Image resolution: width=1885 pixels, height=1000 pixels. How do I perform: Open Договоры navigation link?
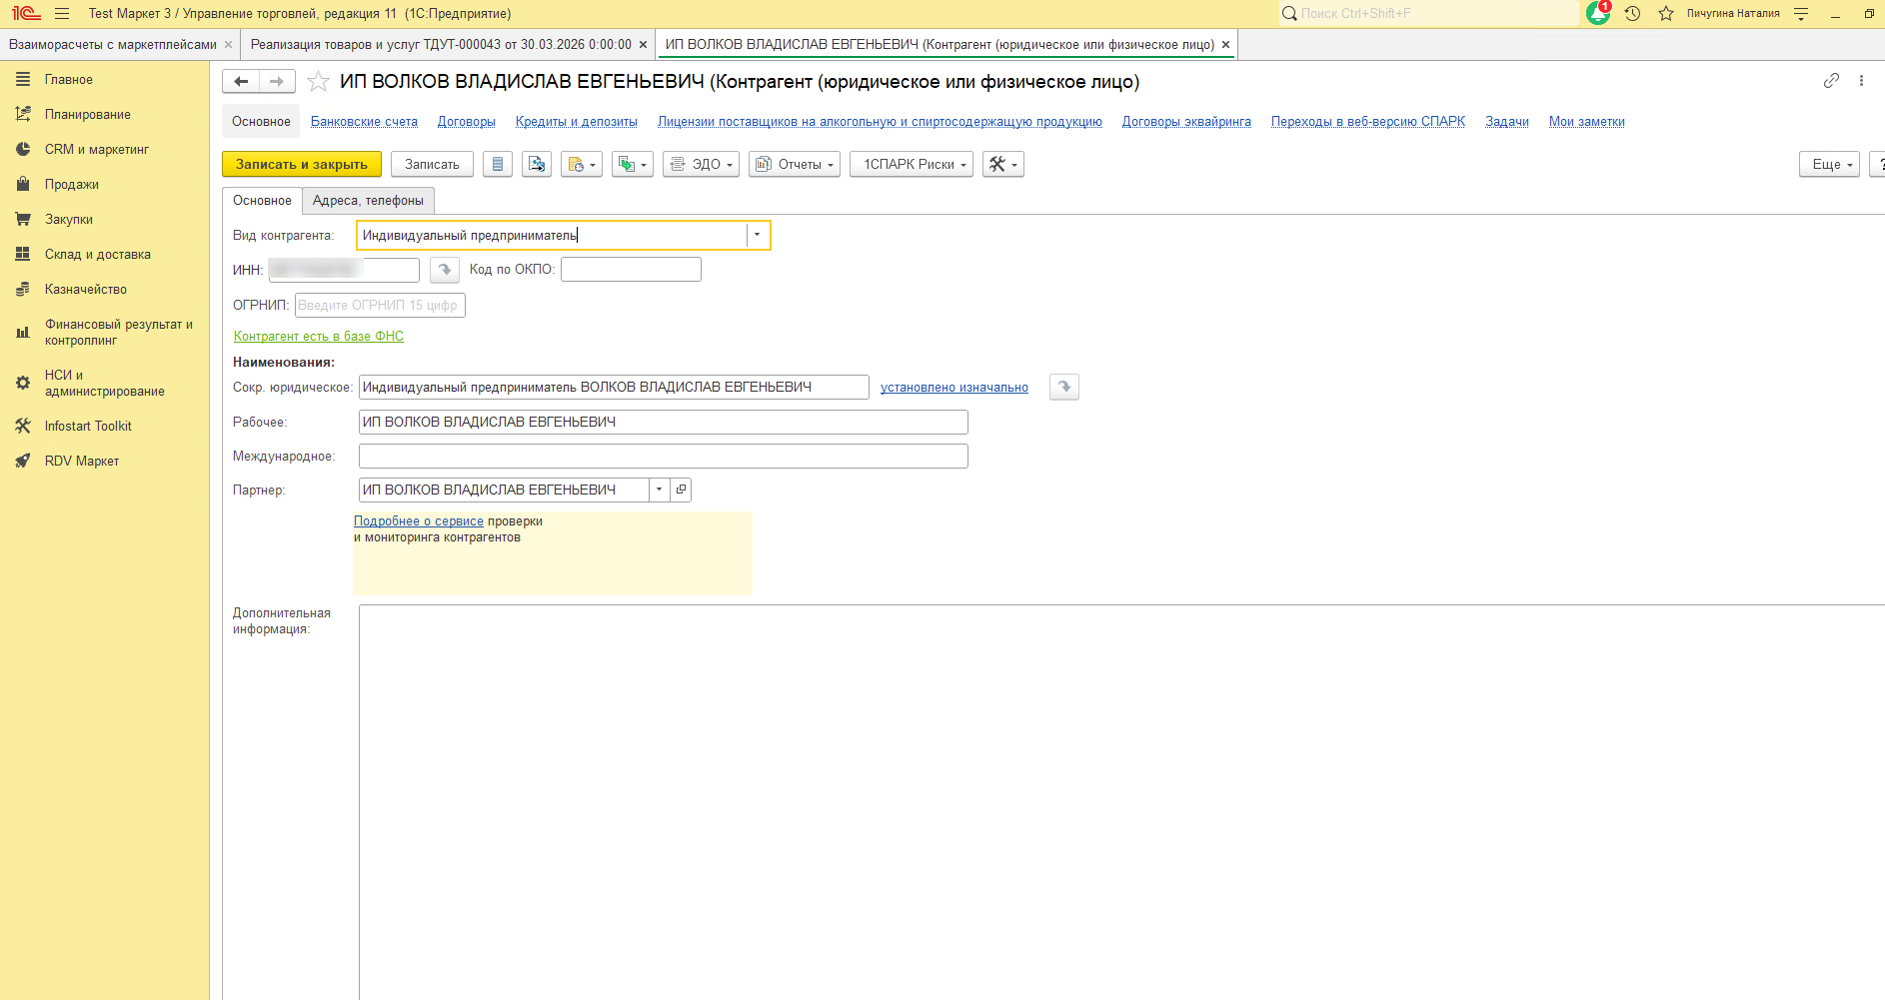[x=467, y=122]
